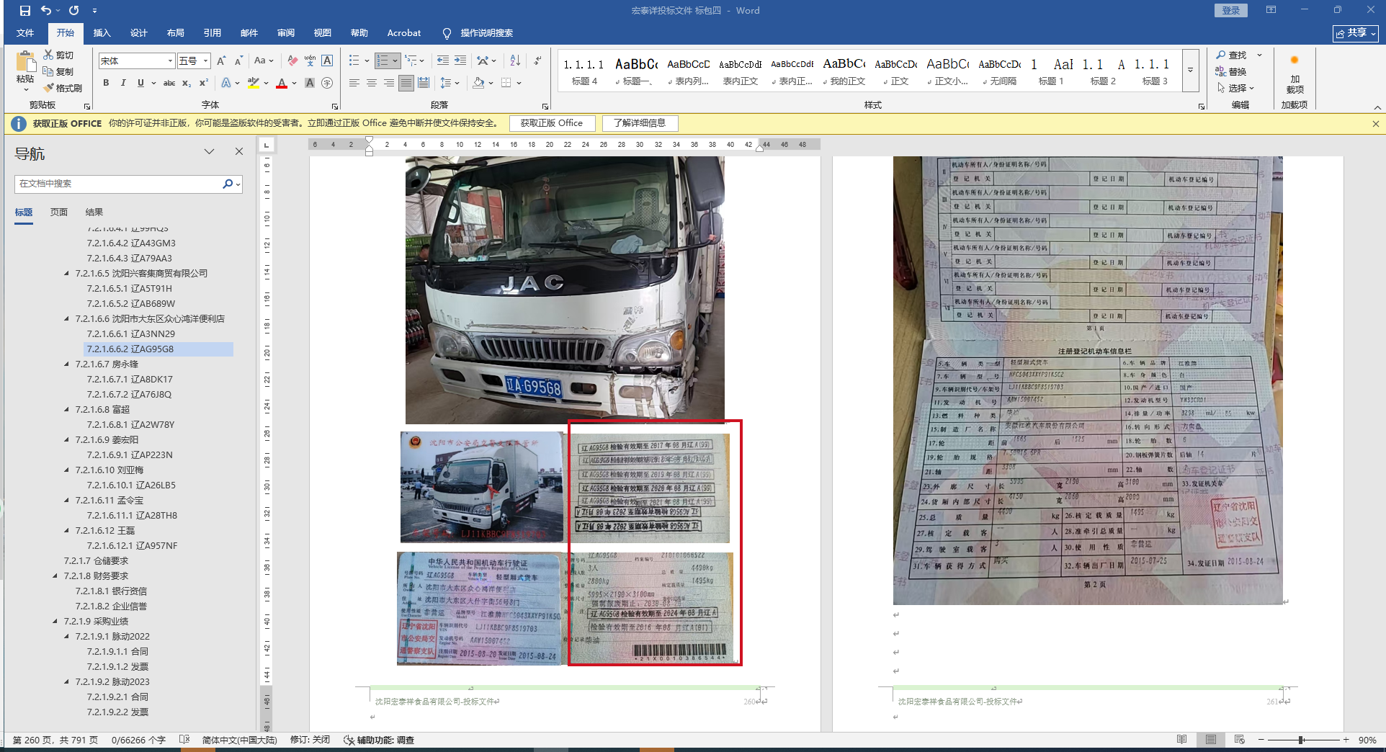Switch to the 页面 tab in navigation pane
Viewport: 1386px width, 752px height.
point(59,212)
